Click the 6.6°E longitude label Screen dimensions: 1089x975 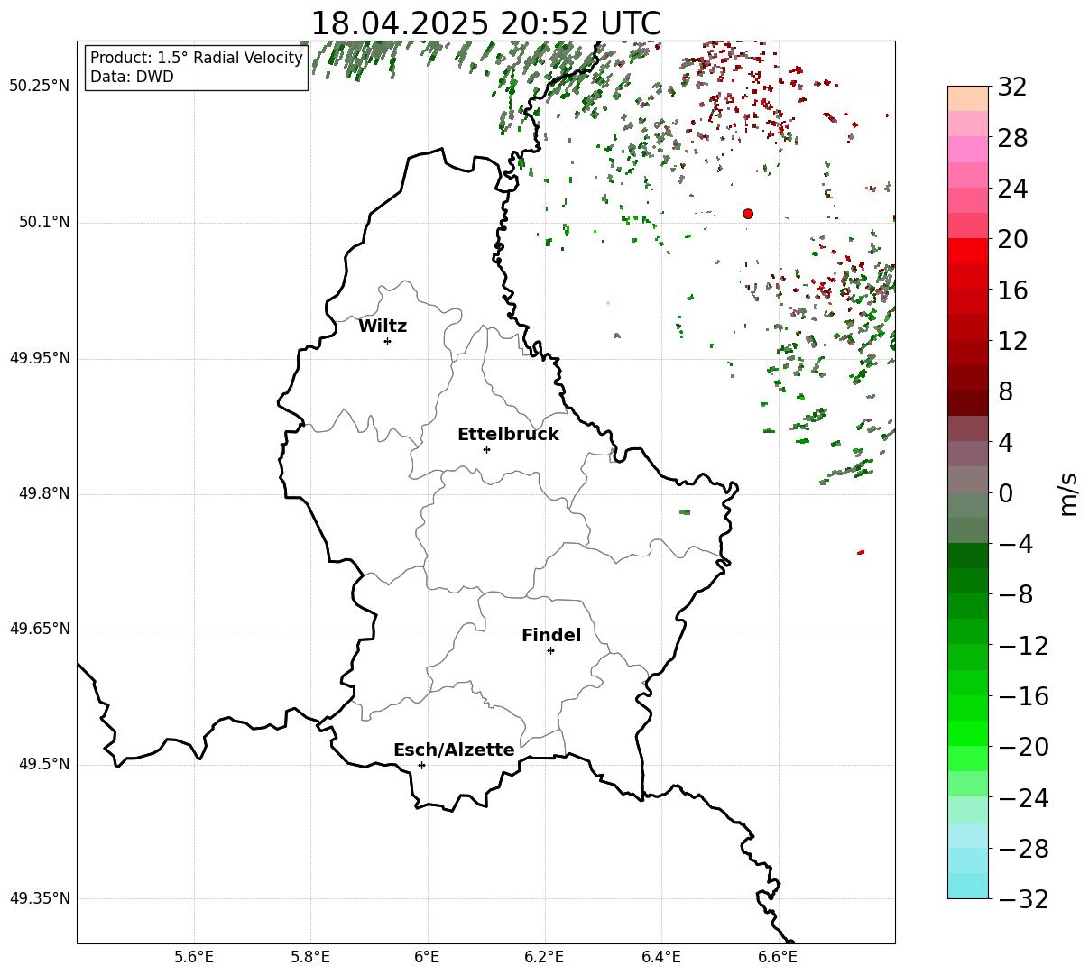tap(779, 958)
